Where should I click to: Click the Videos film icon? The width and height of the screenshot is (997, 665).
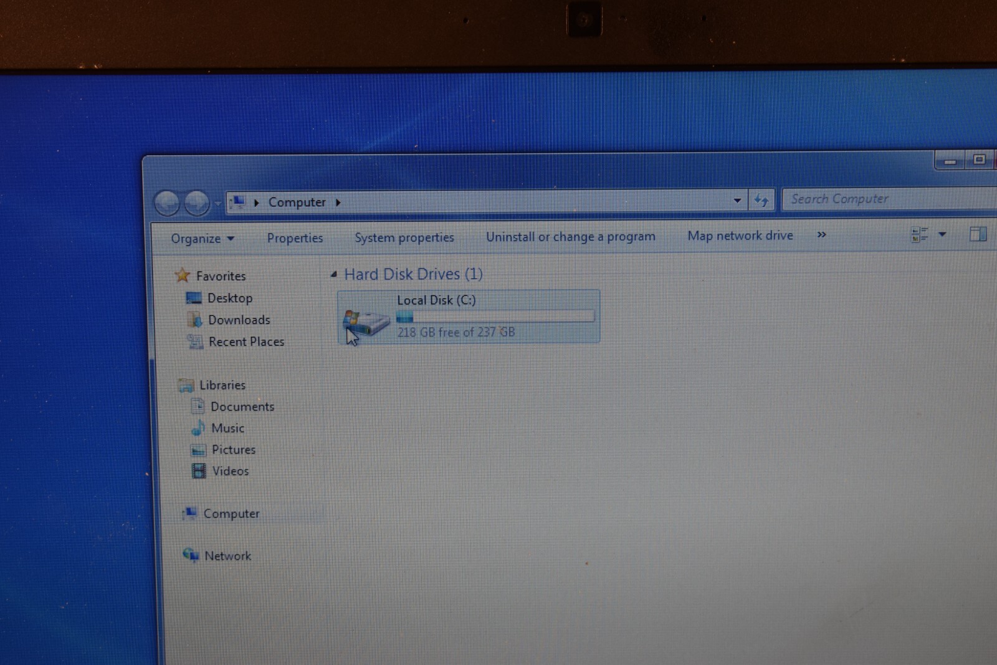(199, 471)
